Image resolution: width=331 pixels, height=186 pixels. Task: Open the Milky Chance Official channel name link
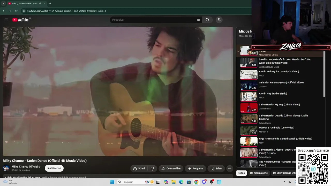[25, 167]
